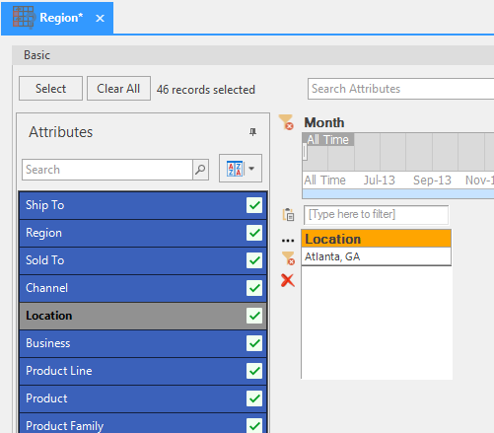
Task: Click the Month timeline horizontal scrollbar
Action: tap(398, 193)
